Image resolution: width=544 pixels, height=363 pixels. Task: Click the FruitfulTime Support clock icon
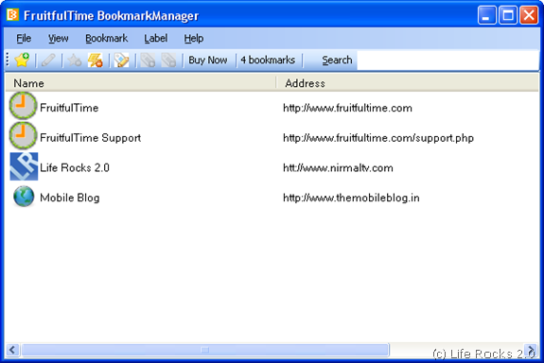coord(23,135)
